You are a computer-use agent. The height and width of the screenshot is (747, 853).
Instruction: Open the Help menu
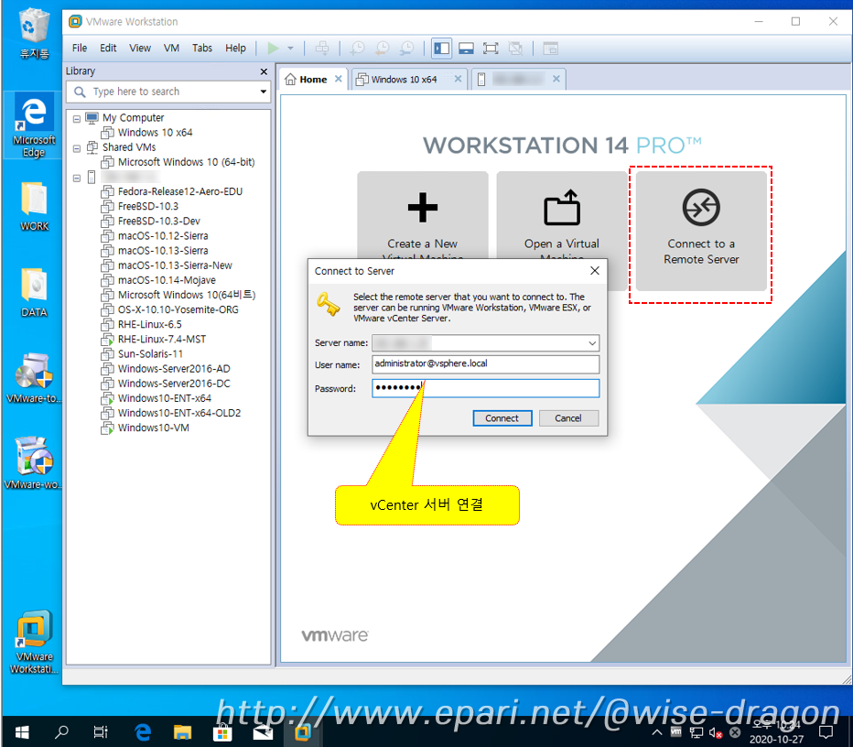pyautogui.click(x=235, y=48)
